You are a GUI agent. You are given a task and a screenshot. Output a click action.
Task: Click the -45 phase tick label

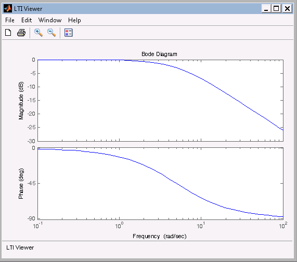tap(31, 183)
